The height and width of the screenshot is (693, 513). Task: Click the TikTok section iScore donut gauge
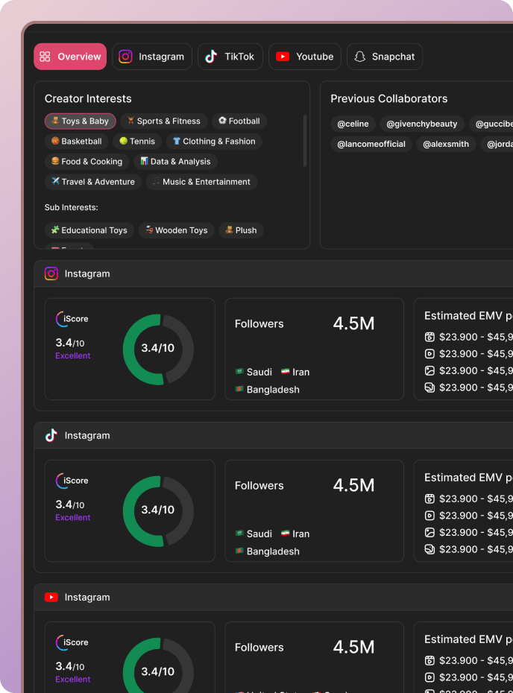[158, 511]
